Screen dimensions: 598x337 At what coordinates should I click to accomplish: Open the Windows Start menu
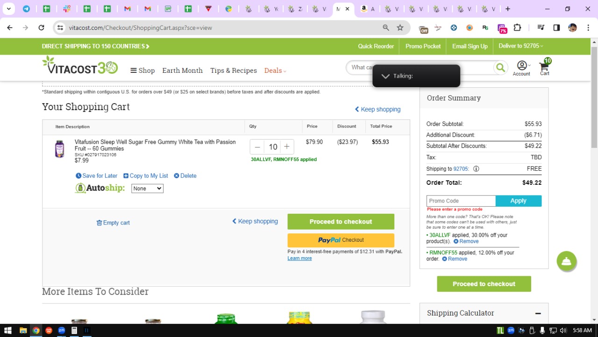pyautogui.click(x=8, y=330)
